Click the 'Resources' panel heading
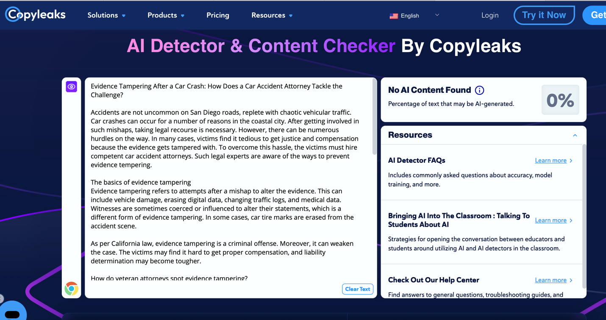 click(x=410, y=135)
